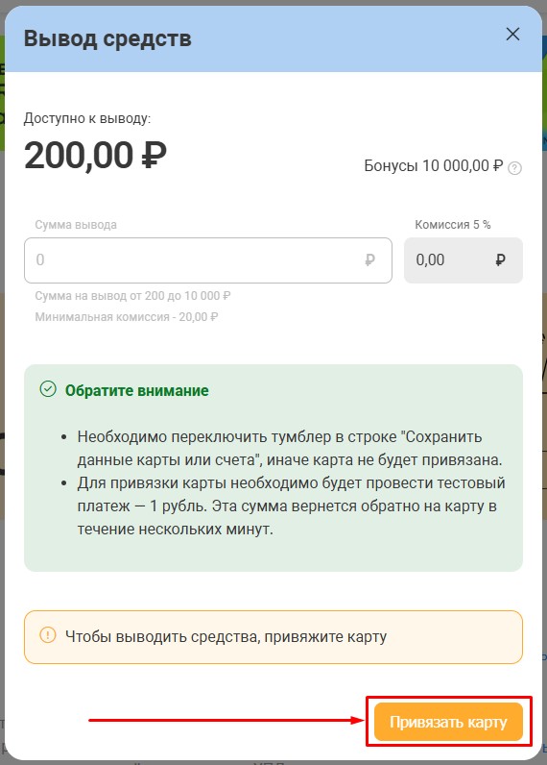Click the bonus help question mark icon
The image size is (547, 765).
[515, 168]
